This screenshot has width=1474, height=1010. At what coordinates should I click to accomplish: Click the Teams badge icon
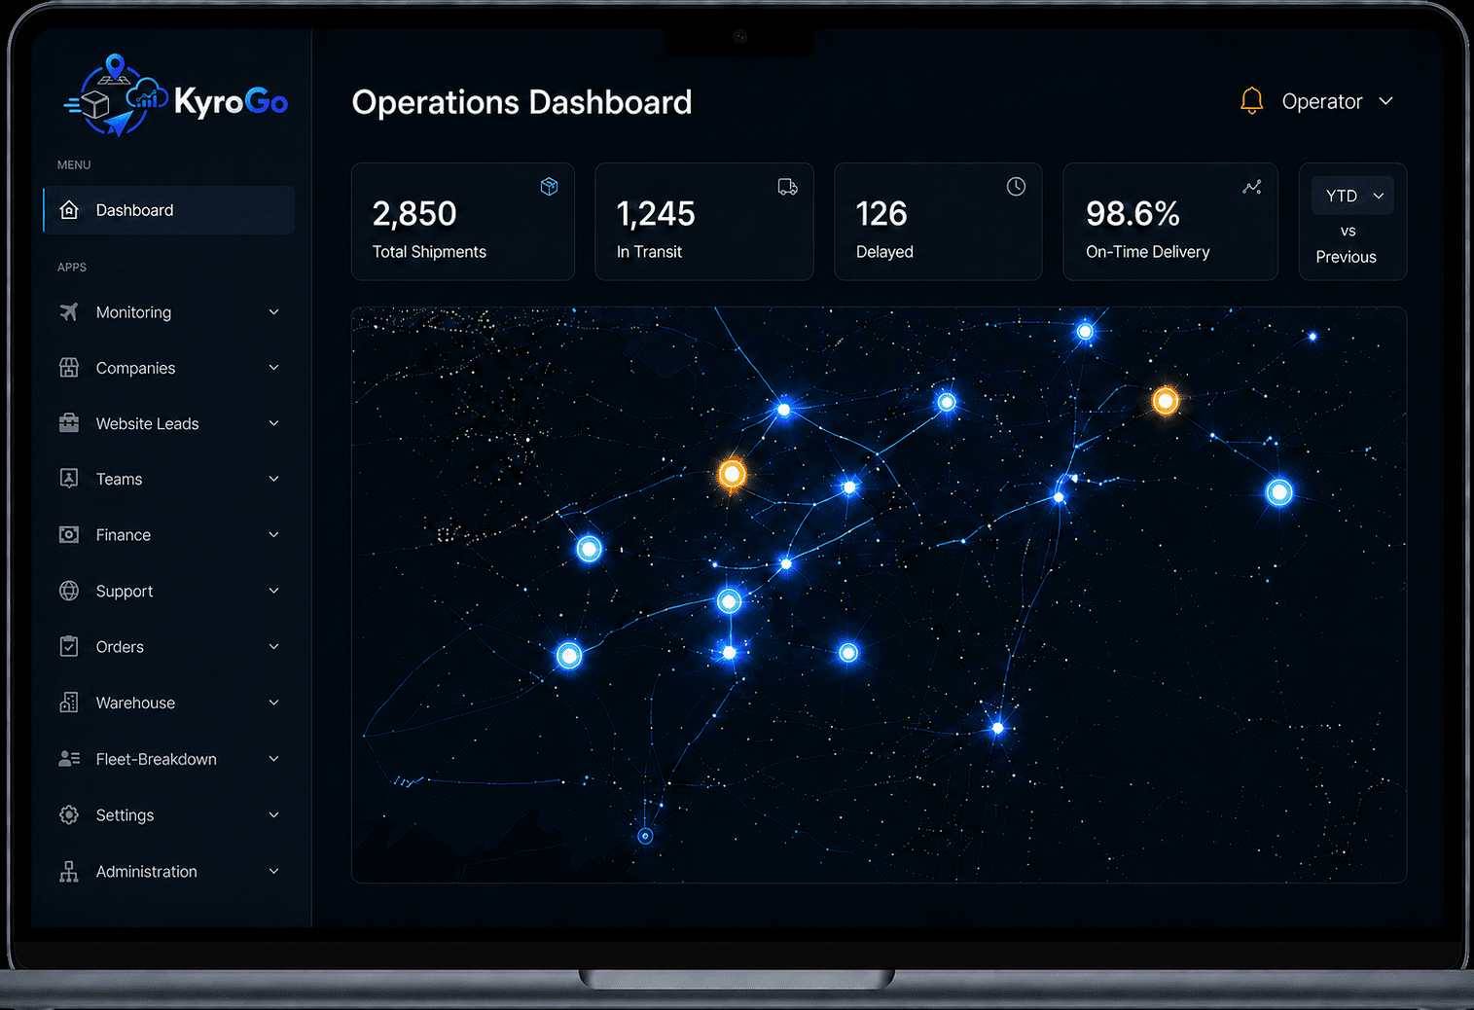click(x=69, y=479)
